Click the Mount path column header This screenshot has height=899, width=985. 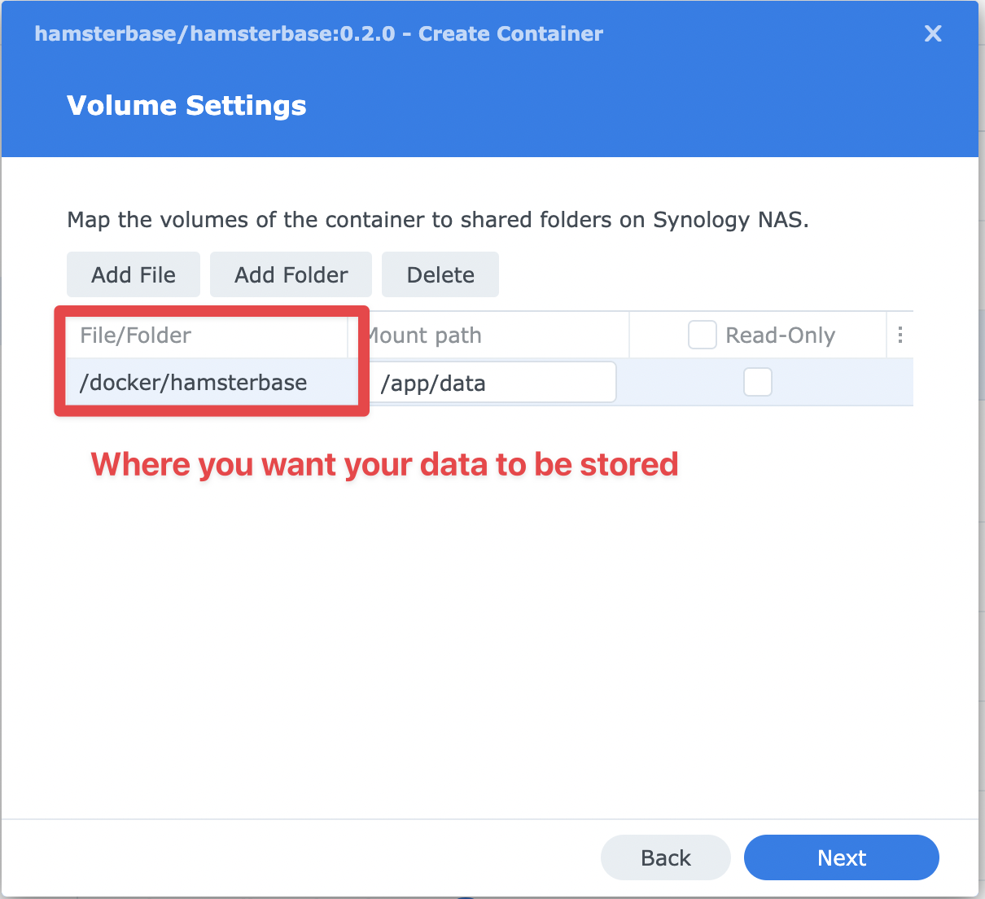tap(425, 335)
